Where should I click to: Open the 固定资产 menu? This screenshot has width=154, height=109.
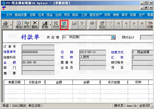point(96,15)
